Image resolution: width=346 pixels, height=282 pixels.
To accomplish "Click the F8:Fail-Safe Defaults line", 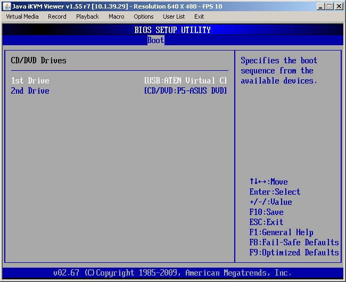I will pyautogui.click(x=294, y=242).
